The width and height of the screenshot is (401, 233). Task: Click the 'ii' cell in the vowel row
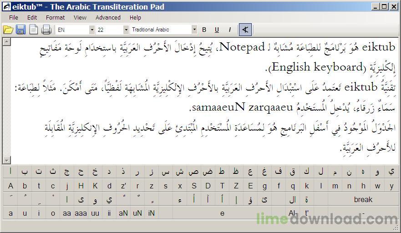(x=109, y=213)
